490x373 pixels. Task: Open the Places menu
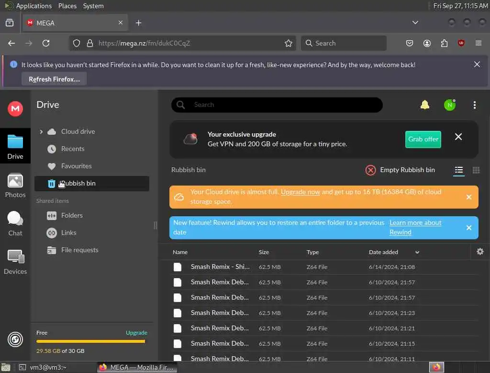point(67,6)
